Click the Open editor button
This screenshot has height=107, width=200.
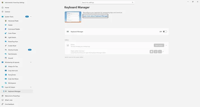pyautogui.click(x=159, y=45)
